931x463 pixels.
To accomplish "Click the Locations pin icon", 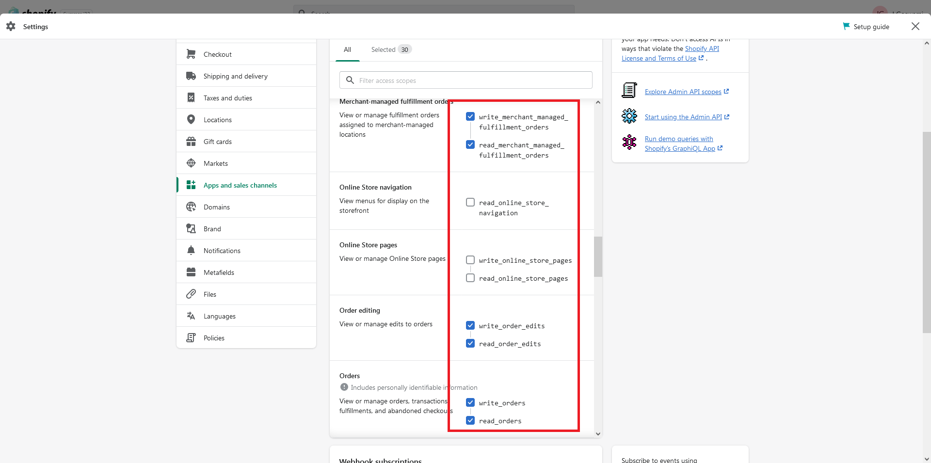I will [191, 120].
